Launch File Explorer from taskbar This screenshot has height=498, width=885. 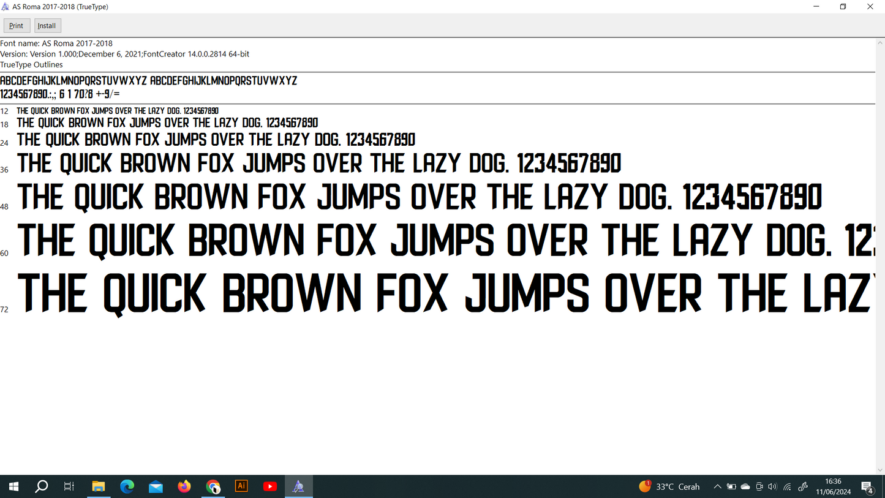pyautogui.click(x=99, y=486)
